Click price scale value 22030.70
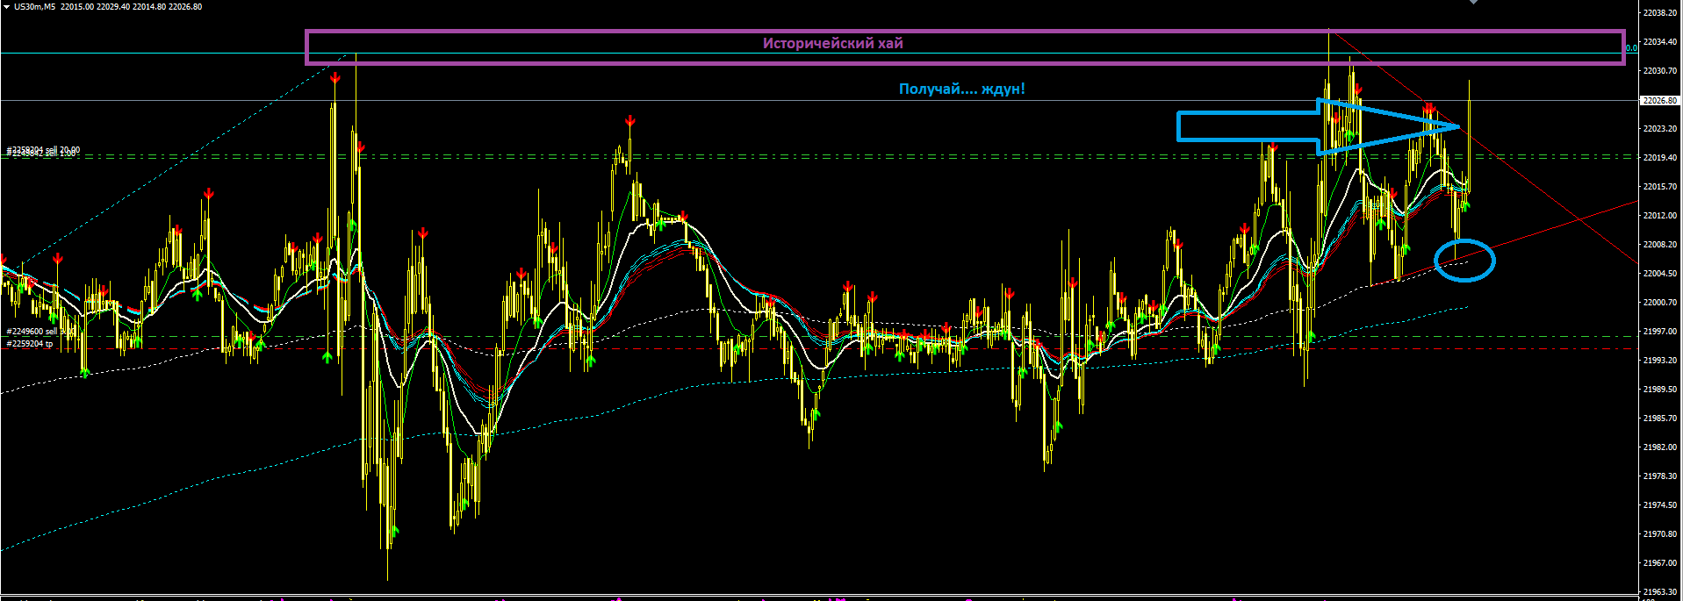The height and width of the screenshot is (601, 1683). point(1659,70)
